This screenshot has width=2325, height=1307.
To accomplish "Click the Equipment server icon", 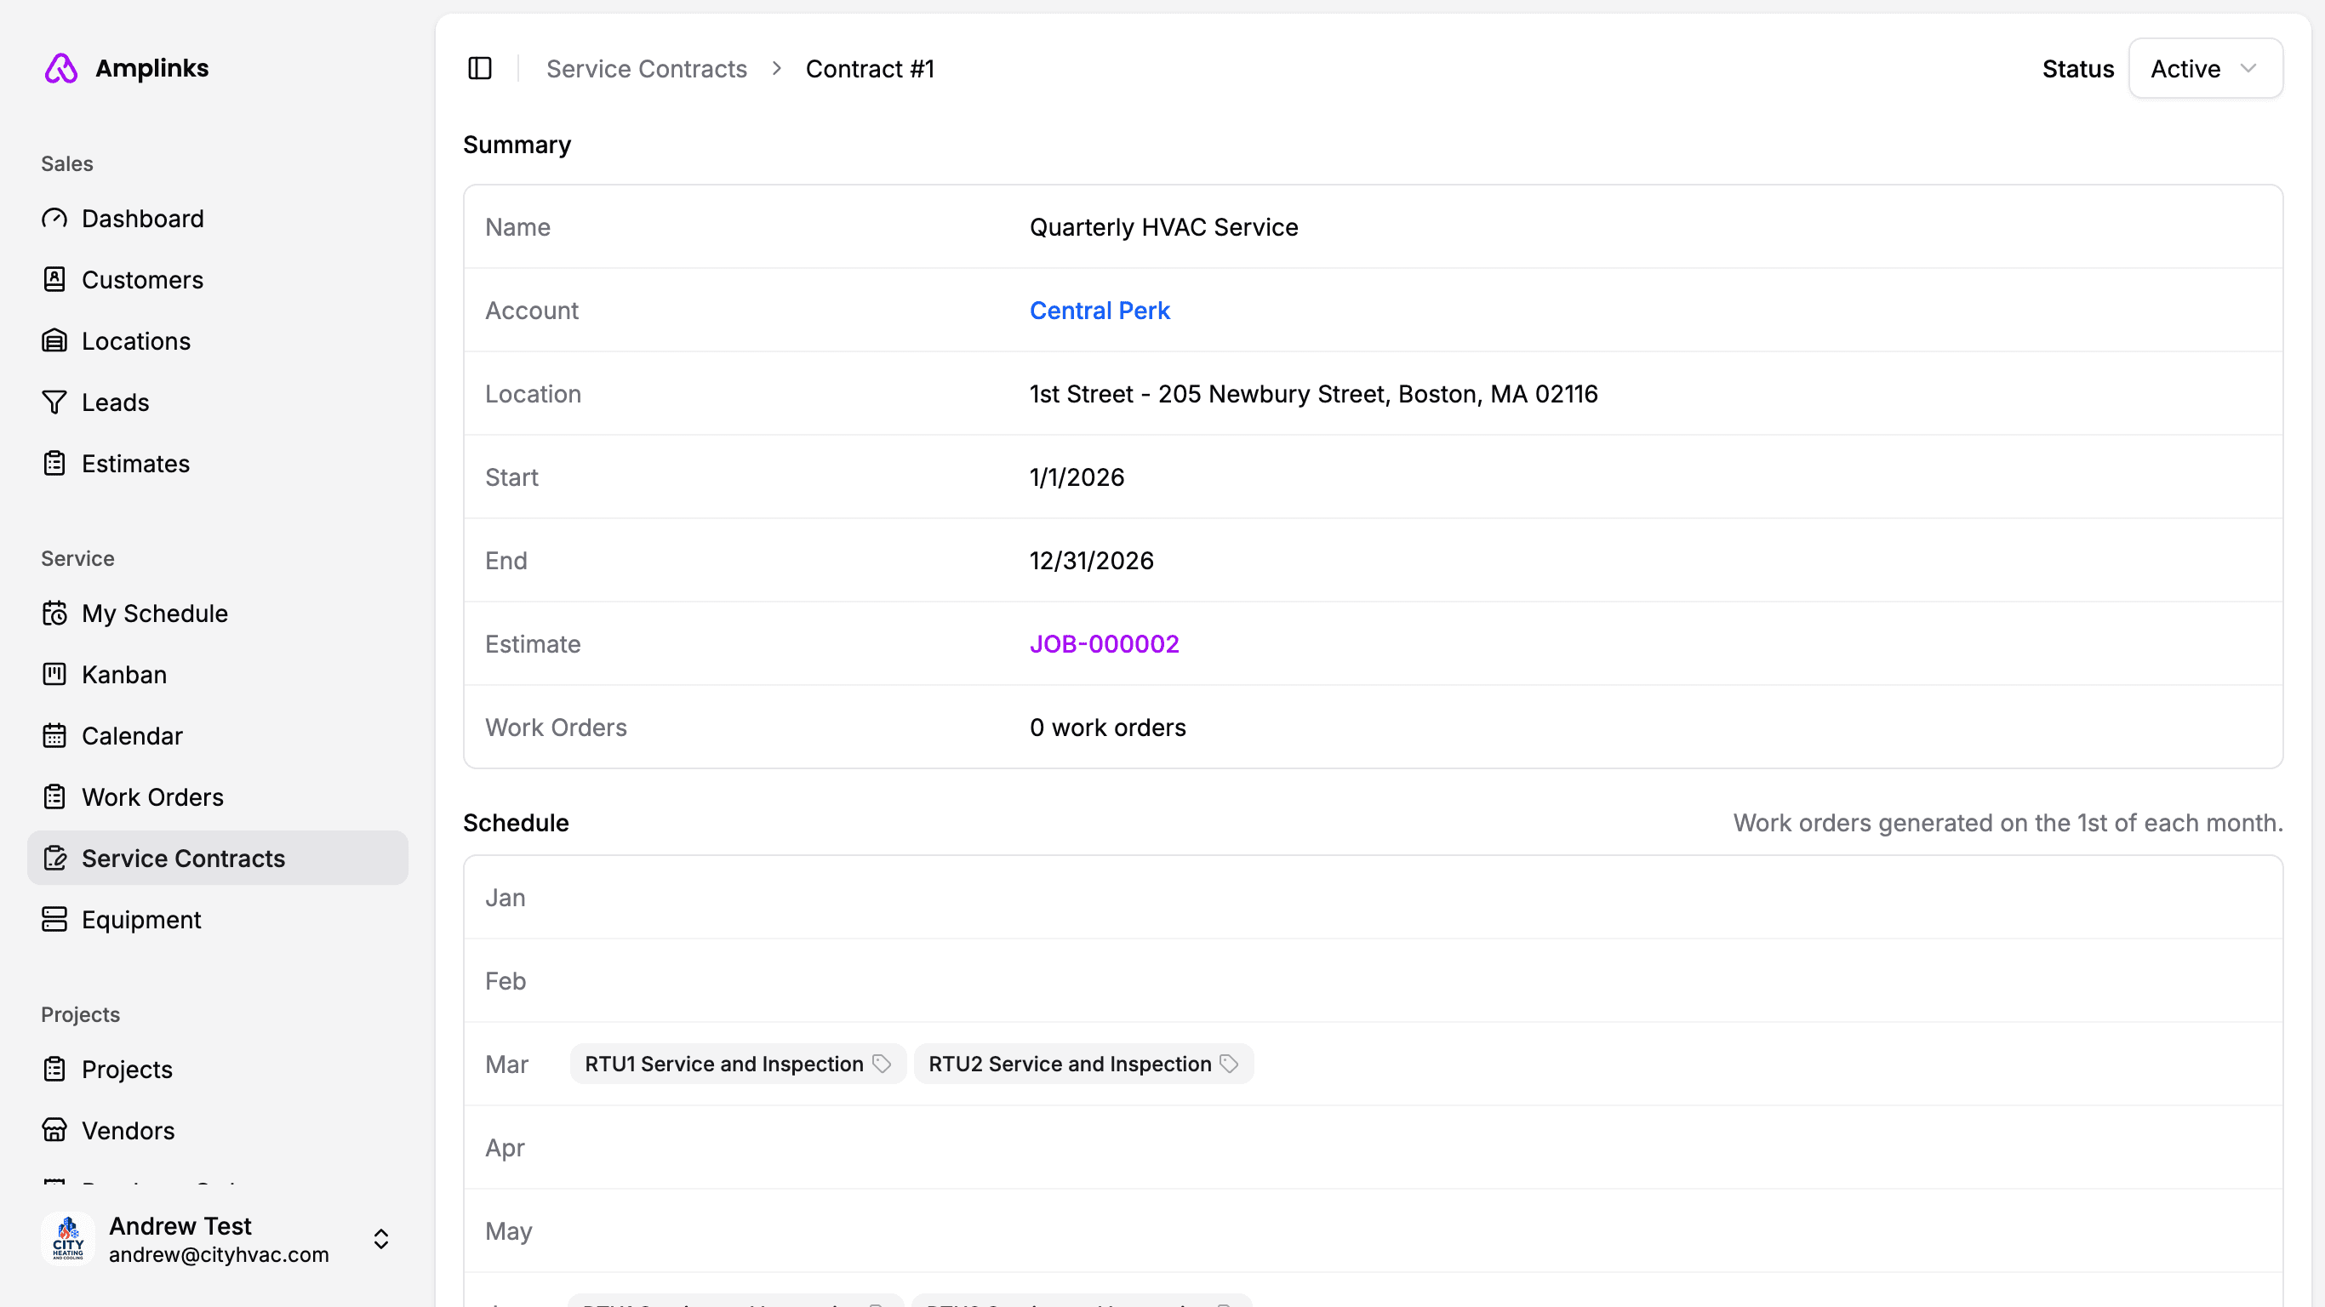I will pyautogui.click(x=54, y=920).
